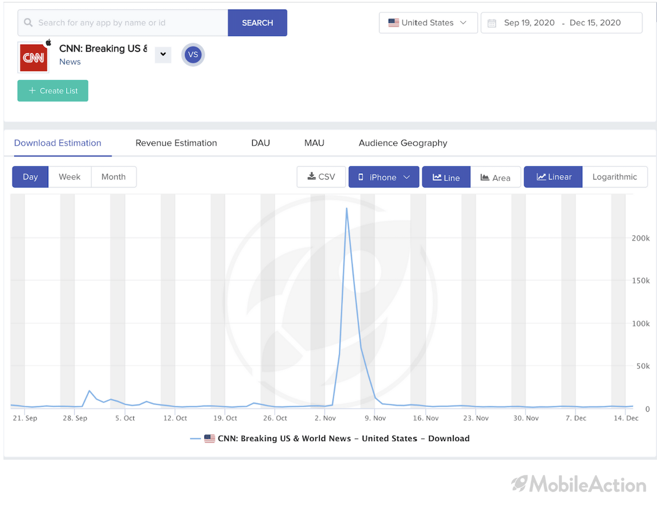Select Month granularity

coord(114,177)
